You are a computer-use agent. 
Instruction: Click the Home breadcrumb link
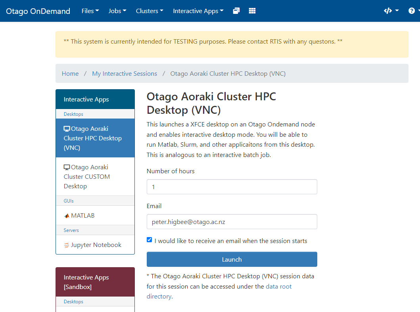(70, 74)
